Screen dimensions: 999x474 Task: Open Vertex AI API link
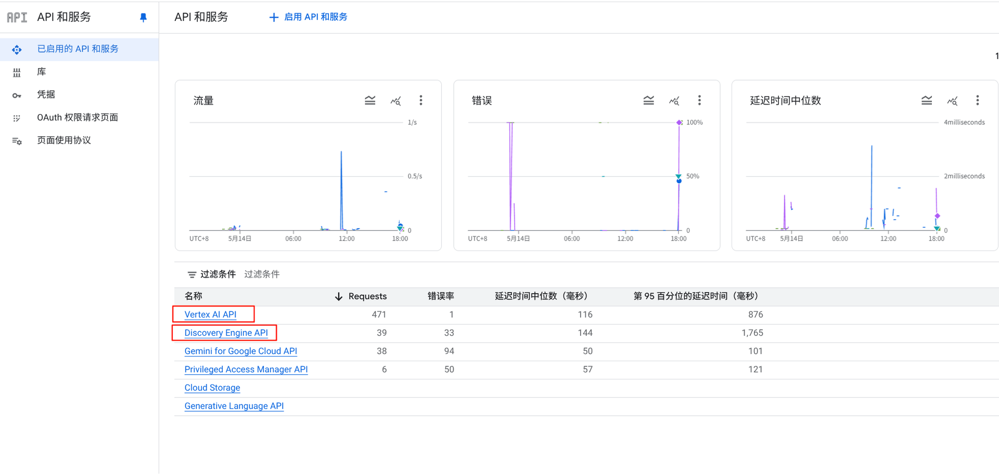(x=210, y=314)
